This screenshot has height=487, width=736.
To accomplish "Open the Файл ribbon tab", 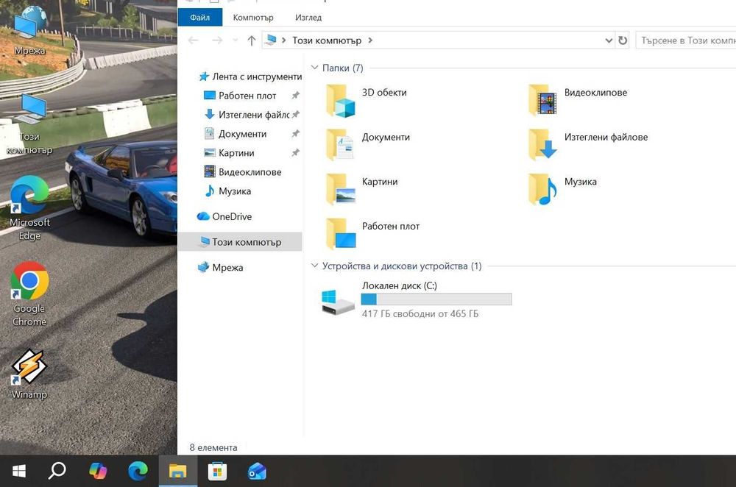I will point(200,18).
